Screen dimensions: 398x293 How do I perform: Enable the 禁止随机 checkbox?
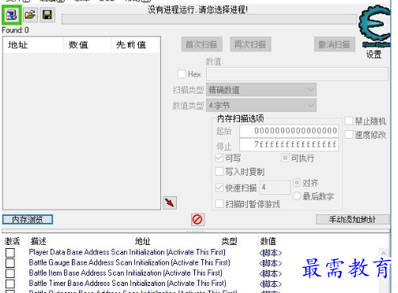[349, 121]
